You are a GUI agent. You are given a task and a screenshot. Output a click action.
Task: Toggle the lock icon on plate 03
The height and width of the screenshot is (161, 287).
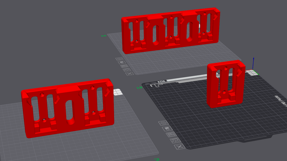pos(122,62)
